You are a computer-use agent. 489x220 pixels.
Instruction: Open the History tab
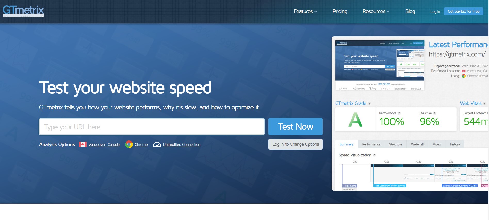[454, 144]
